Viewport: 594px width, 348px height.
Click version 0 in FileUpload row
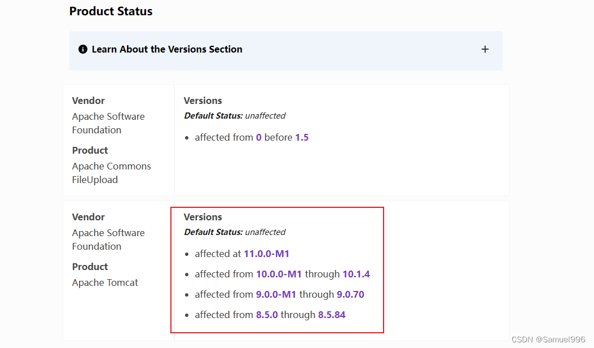tap(259, 137)
